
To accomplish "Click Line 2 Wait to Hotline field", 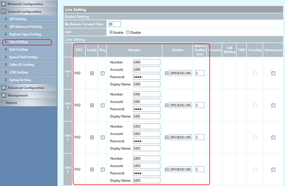I will click(x=199, y=105).
